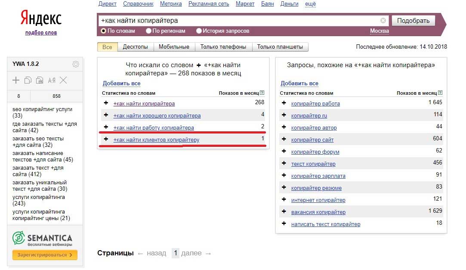Click plus icon beside 'копирайтер работа'

tap(284, 103)
